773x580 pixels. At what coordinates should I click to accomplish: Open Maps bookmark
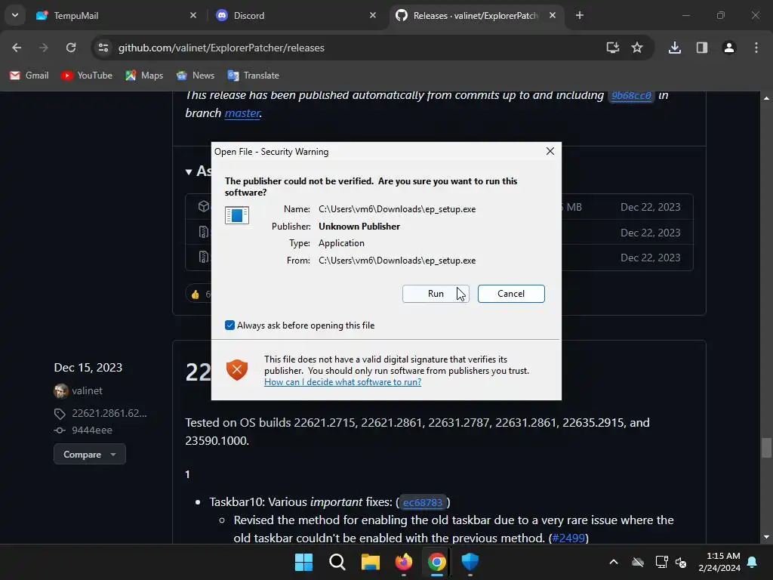tap(144, 76)
